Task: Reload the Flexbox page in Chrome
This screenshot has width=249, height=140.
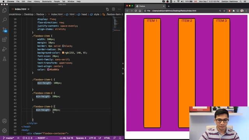Action: click(136, 11)
